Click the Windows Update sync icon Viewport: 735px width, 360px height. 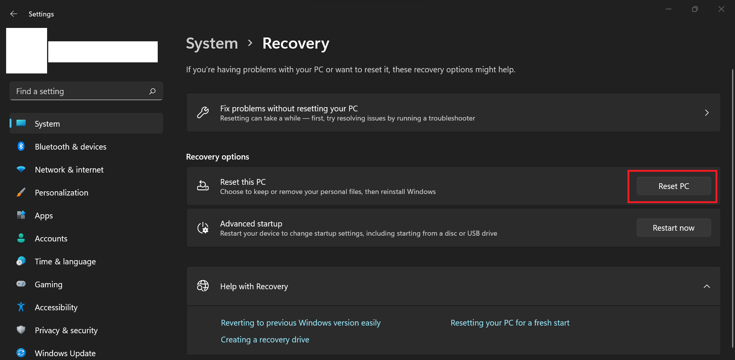coord(21,353)
